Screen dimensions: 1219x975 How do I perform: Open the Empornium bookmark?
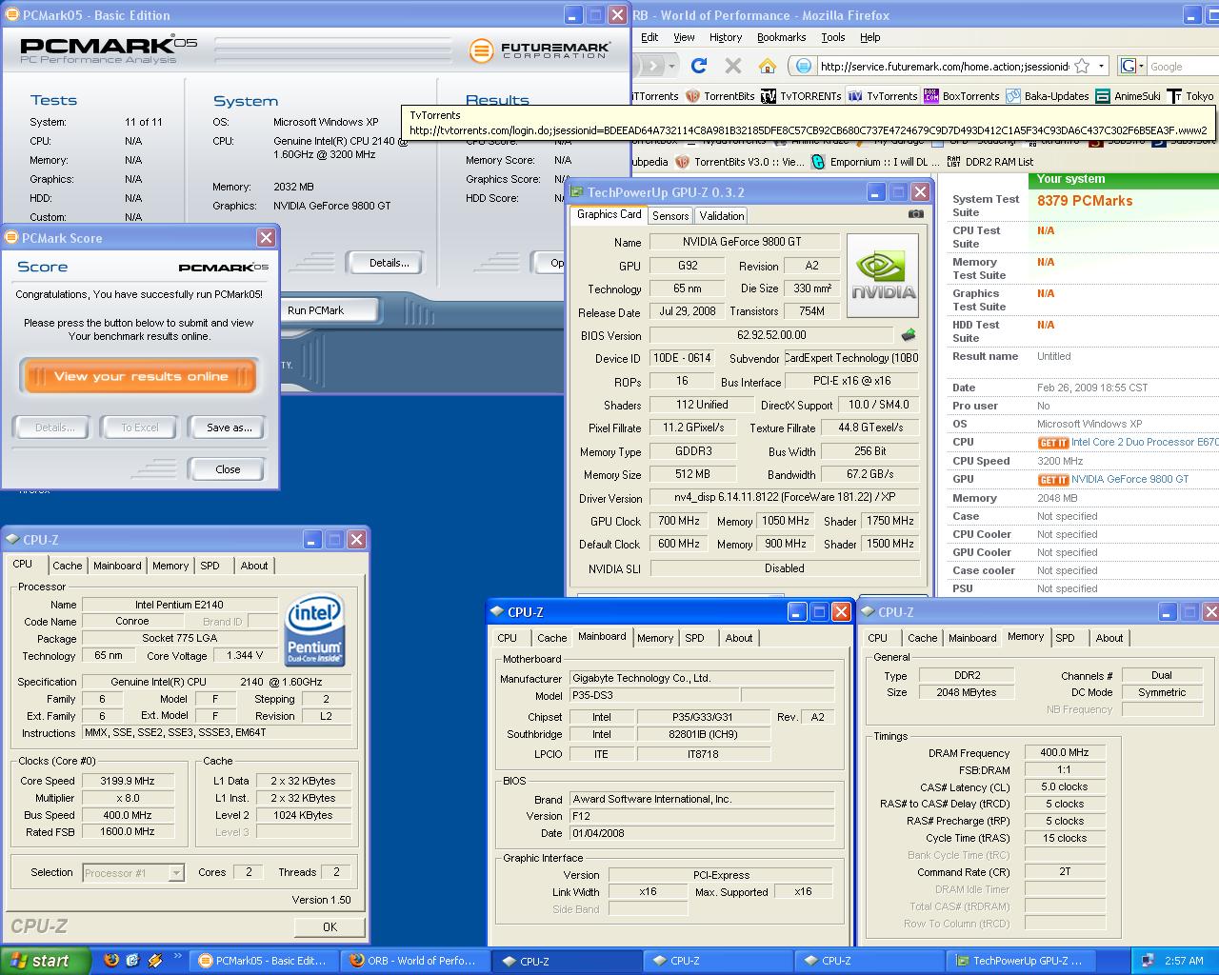pyautogui.click(x=877, y=162)
